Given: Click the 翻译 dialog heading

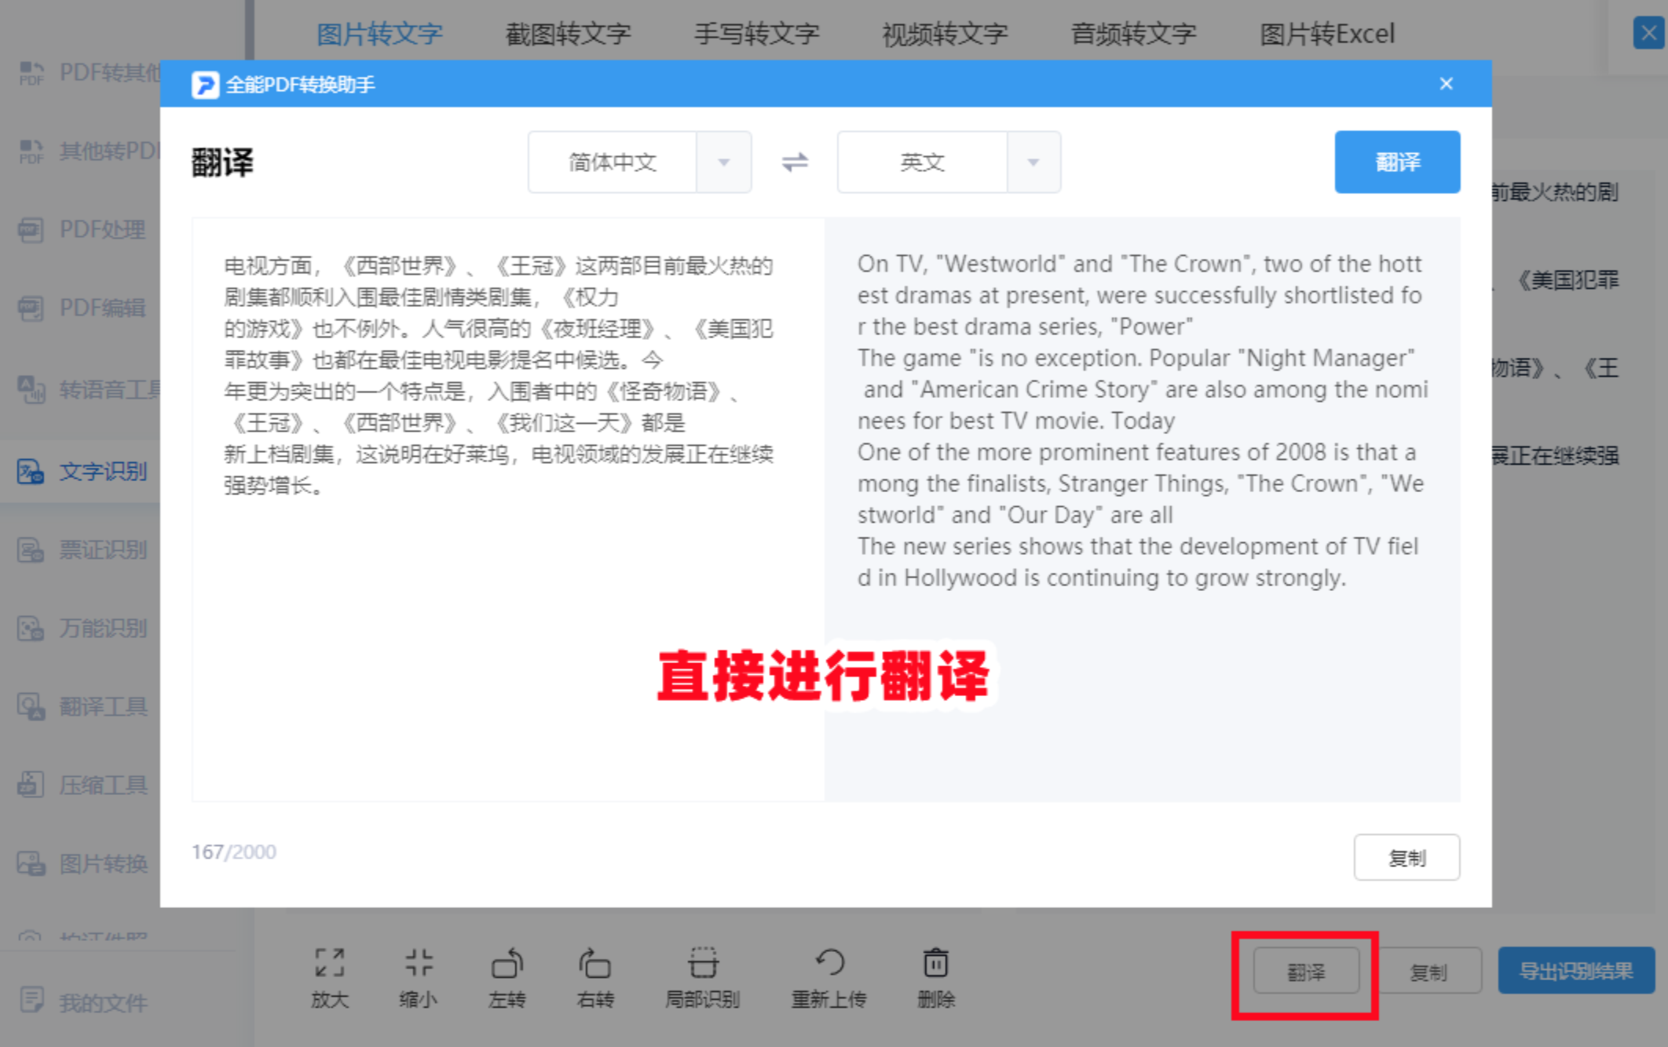Looking at the screenshot, I should (222, 162).
